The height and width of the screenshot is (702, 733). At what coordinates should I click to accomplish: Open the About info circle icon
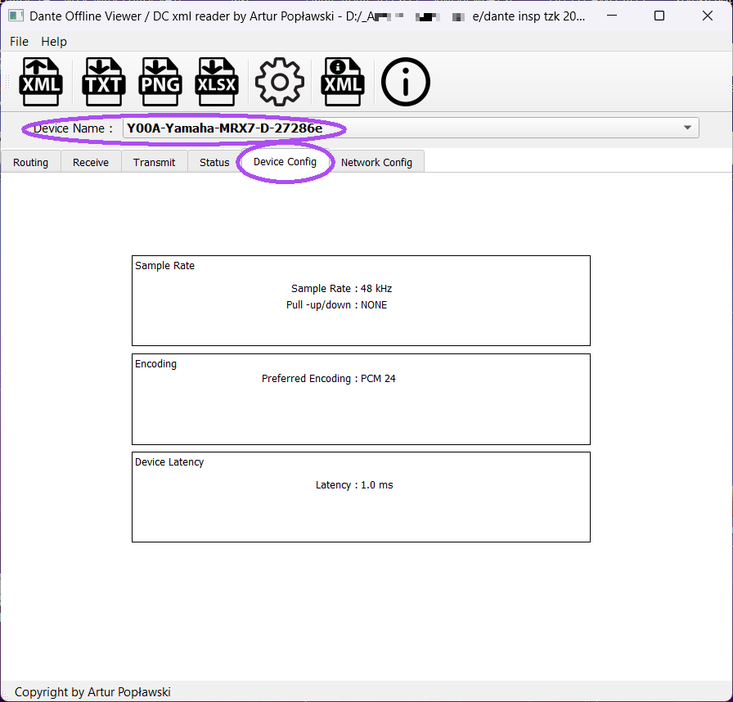[405, 82]
